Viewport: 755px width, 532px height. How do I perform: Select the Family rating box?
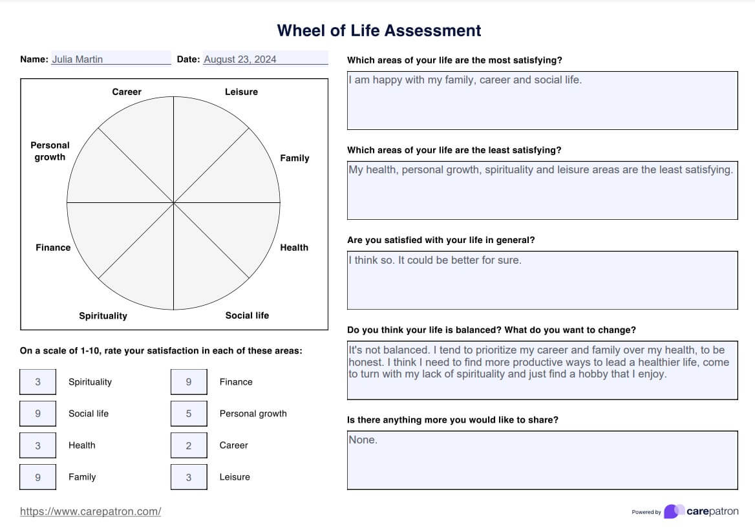point(37,477)
